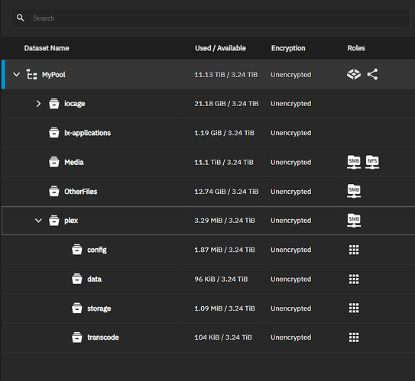Click the SMB icon on plex row
Viewport: 415px width, 381px height.
point(354,220)
